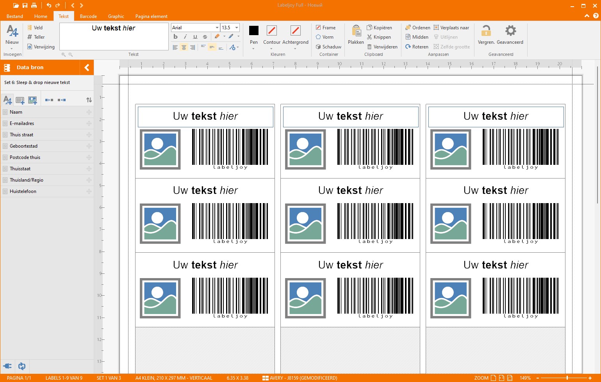The width and height of the screenshot is (601, 382).
Task: Click the Vergren. lock icon
Action: tap(486, 30)
